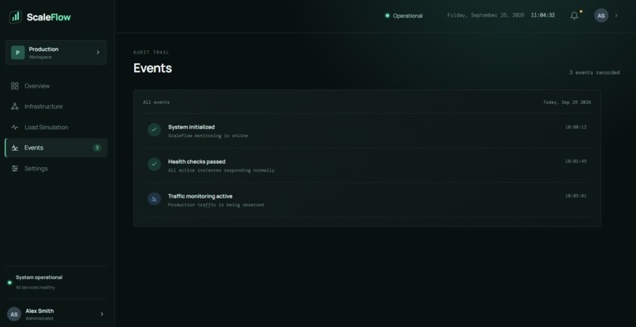Screen dimensions: 636x327
Task: Click the green Operational status dot in the top bar
Action: [387, 16]
